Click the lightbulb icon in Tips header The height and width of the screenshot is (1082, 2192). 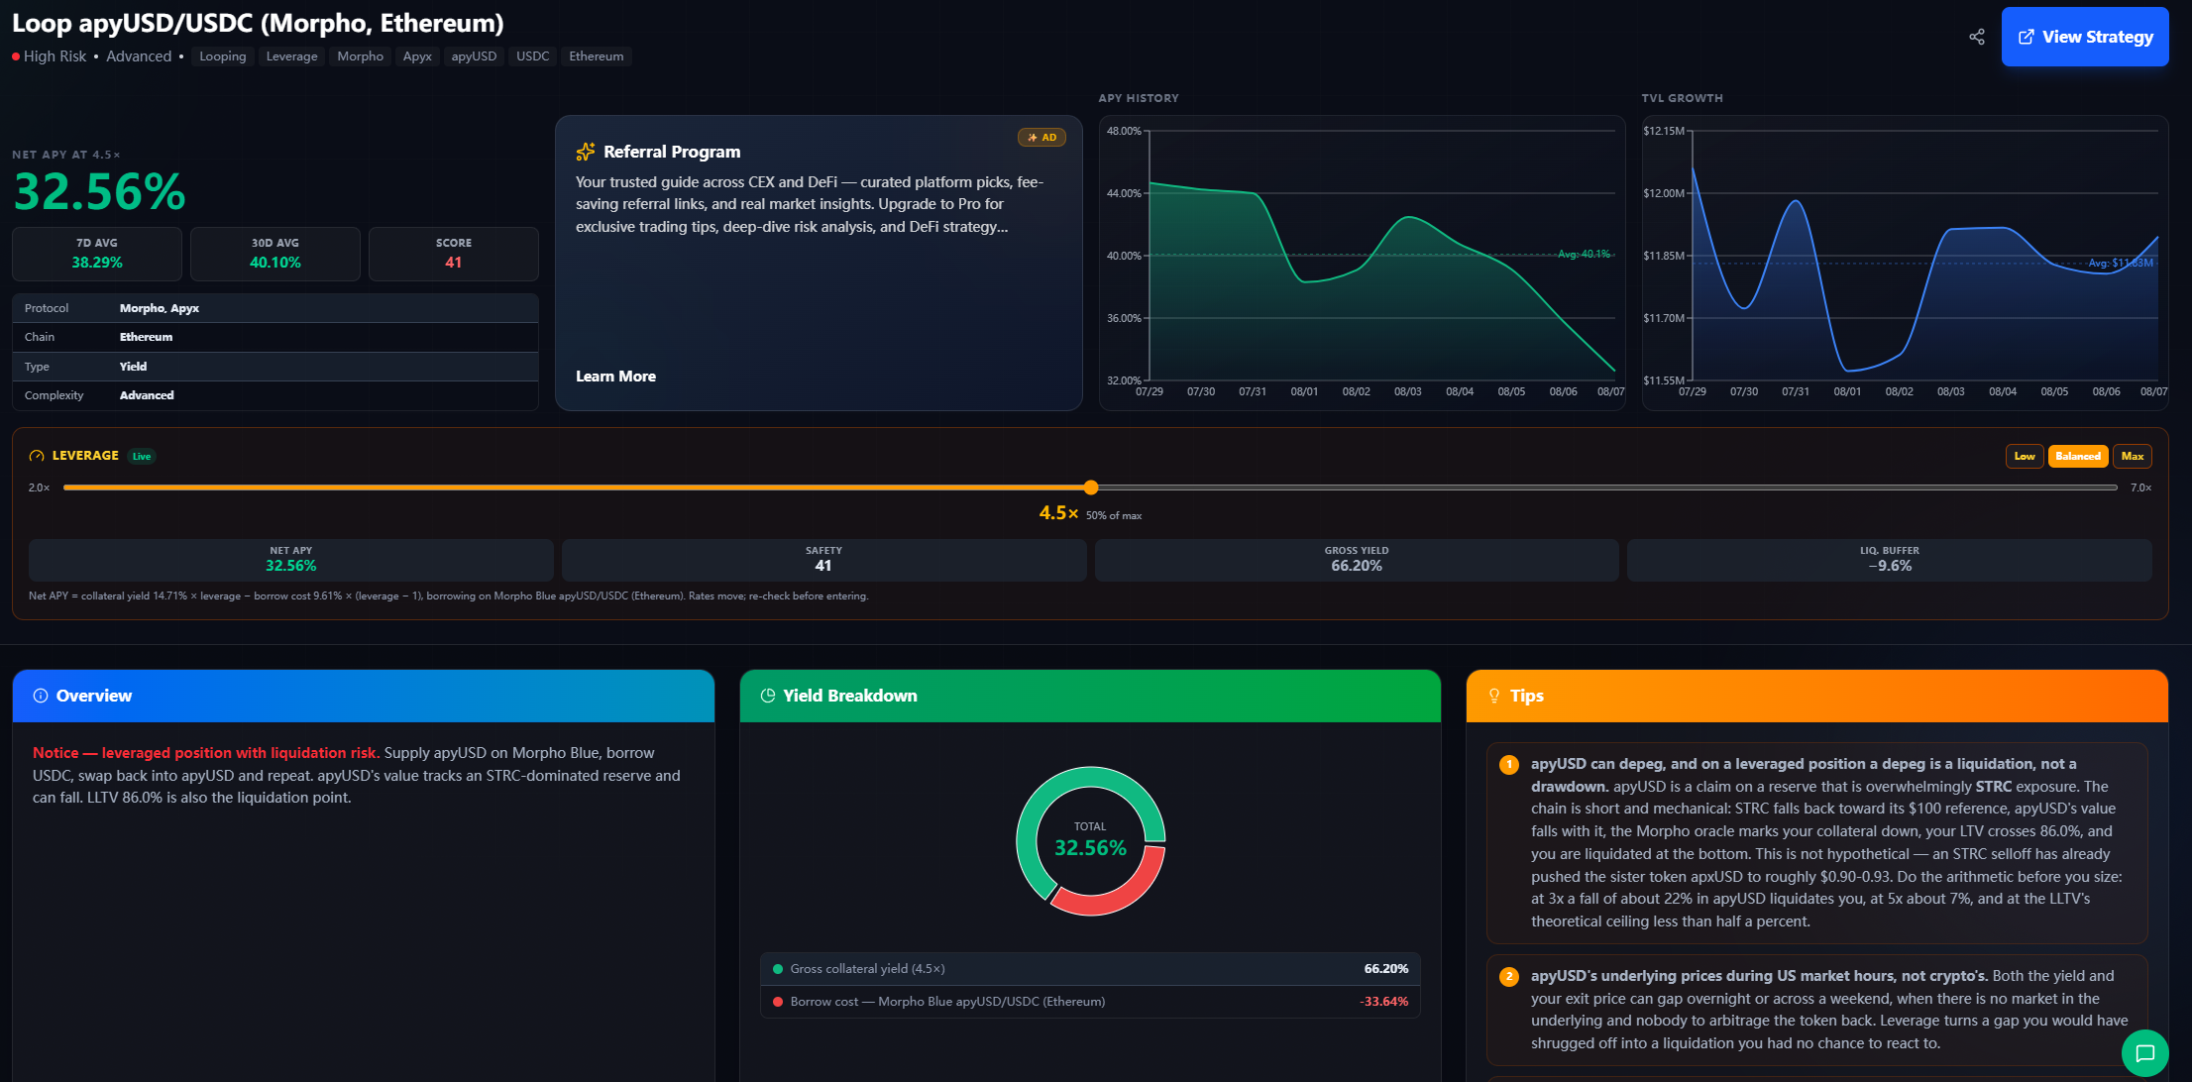coord(1494,696)
